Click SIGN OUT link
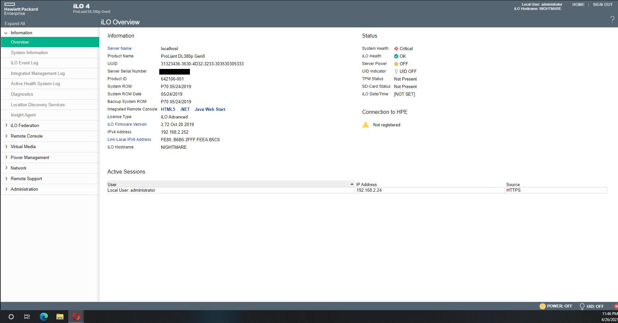618x323 pixels. point(603,5)
